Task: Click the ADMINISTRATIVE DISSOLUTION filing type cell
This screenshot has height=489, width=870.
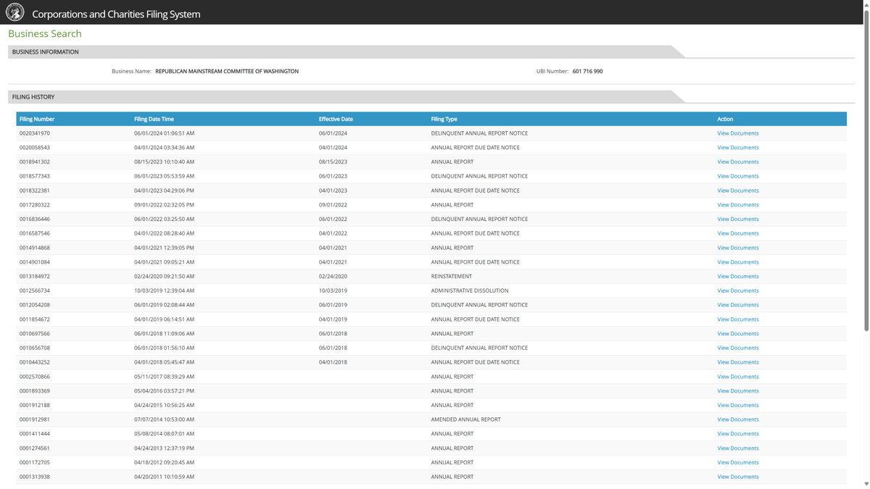Action: pos(470,291)
